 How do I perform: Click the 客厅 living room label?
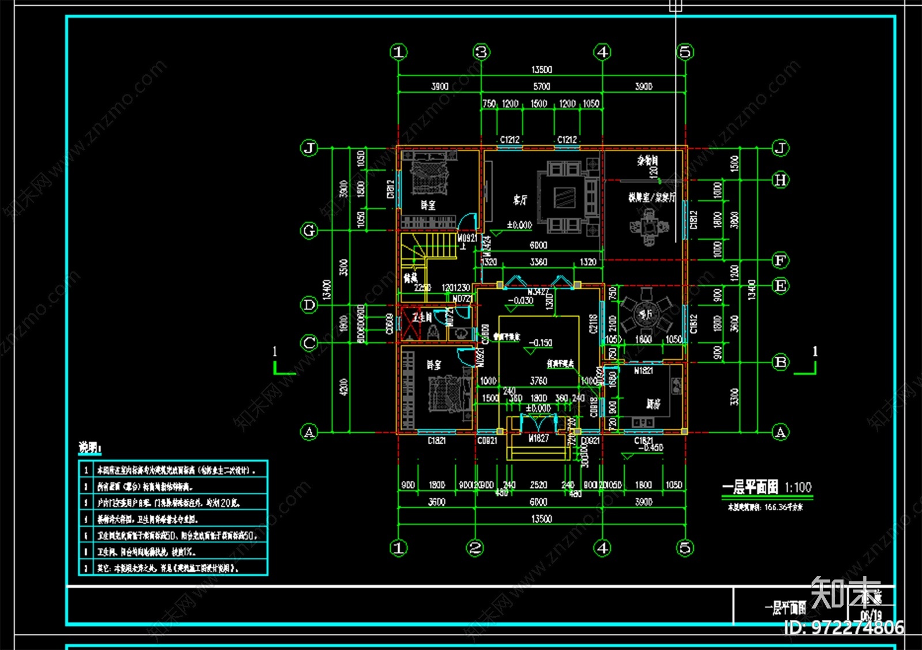pos(520,200)
